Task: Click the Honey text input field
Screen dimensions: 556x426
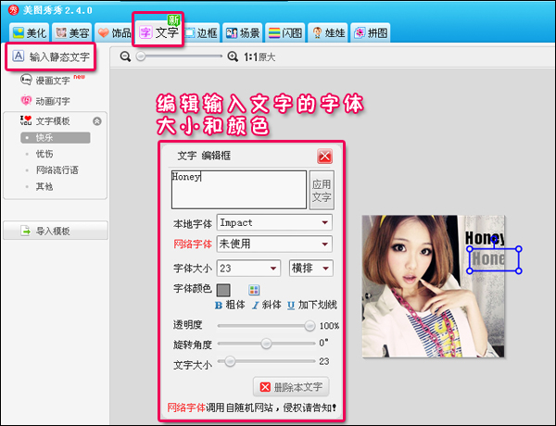Action: pyautogui.click(x=238, y=189)
